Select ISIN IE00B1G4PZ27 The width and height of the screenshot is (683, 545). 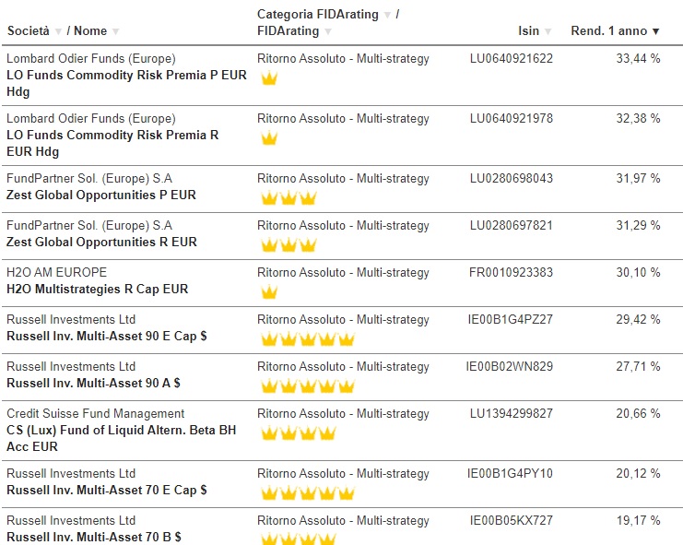point(510,319)
